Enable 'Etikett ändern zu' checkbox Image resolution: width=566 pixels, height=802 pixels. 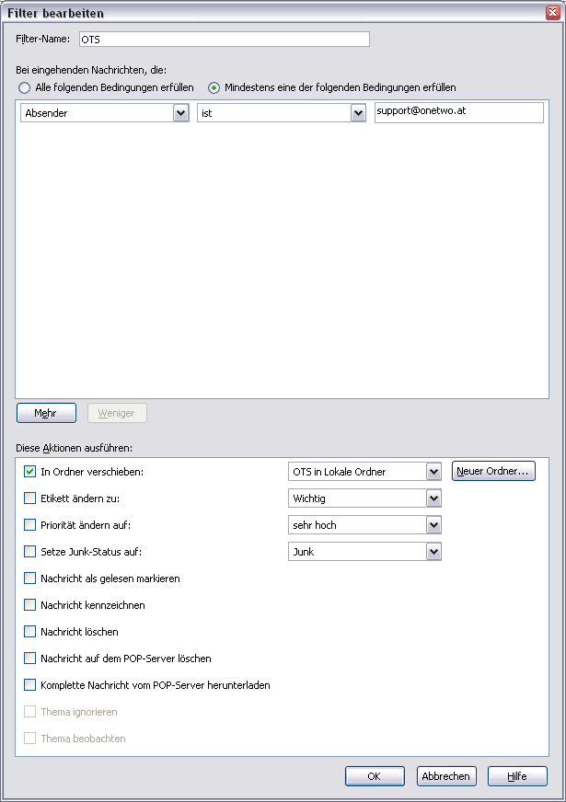tap(29, 498)
